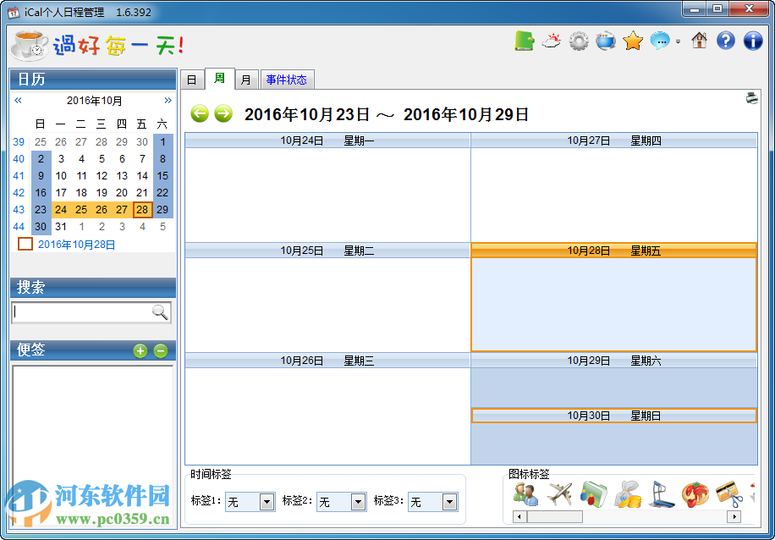Add a note with the green plus button
775x540 pixels.
click(140, 350)
